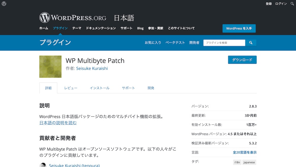This screenshot has height=167, width=296.
Task: Select プラグイン in main navigation
Action: coord(60,28)
